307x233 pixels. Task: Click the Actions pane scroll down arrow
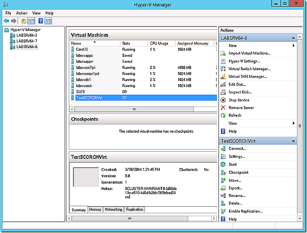[299, 218]
